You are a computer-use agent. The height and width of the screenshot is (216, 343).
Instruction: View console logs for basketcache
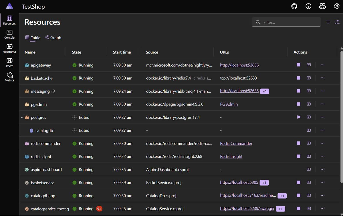309,78
